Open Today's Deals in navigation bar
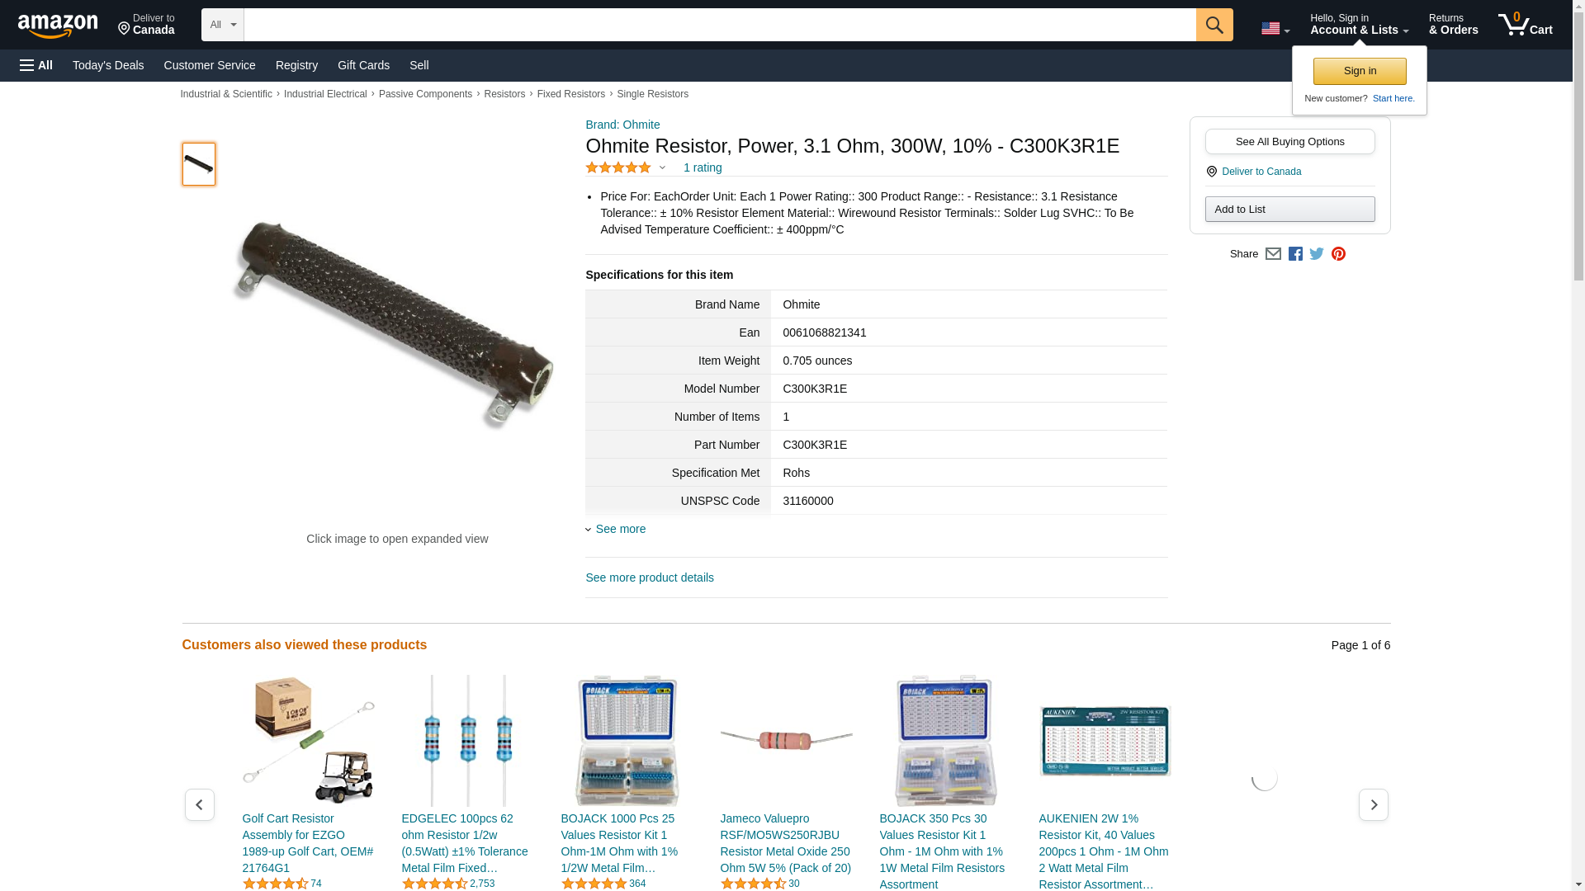The height and width of the screenshot is (891, 1585). click(x=108, y=65)
